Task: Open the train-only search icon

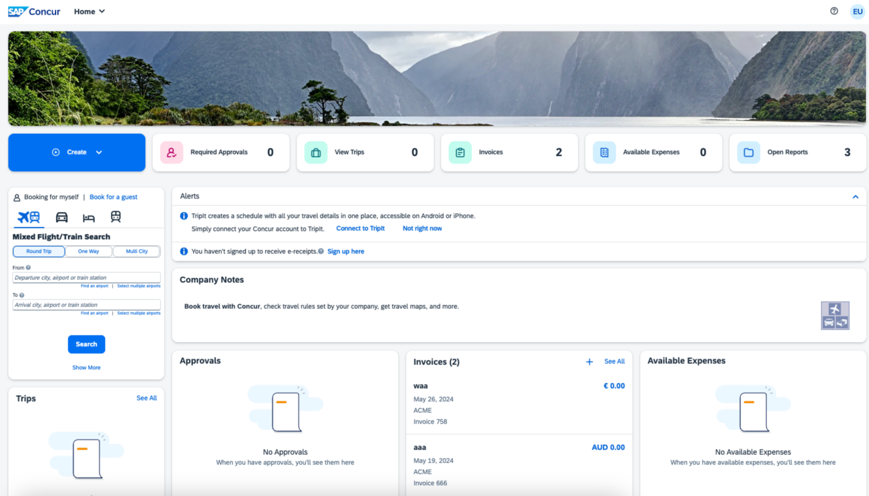Action: point(115,217)
